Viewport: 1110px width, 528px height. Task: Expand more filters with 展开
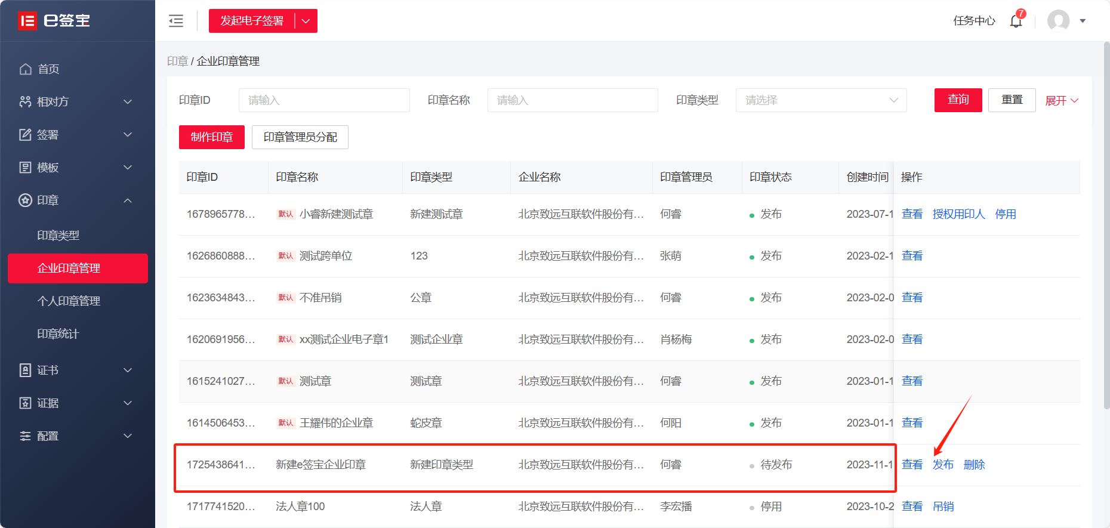click(x=1062, y=101)
